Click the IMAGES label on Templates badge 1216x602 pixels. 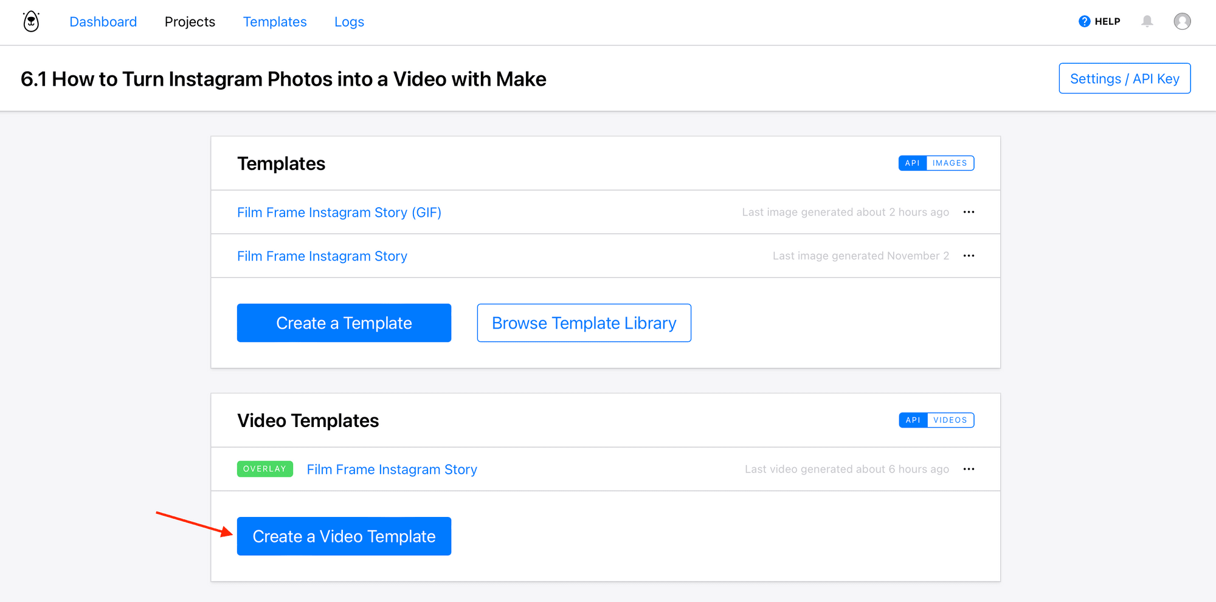pos(950,163)
